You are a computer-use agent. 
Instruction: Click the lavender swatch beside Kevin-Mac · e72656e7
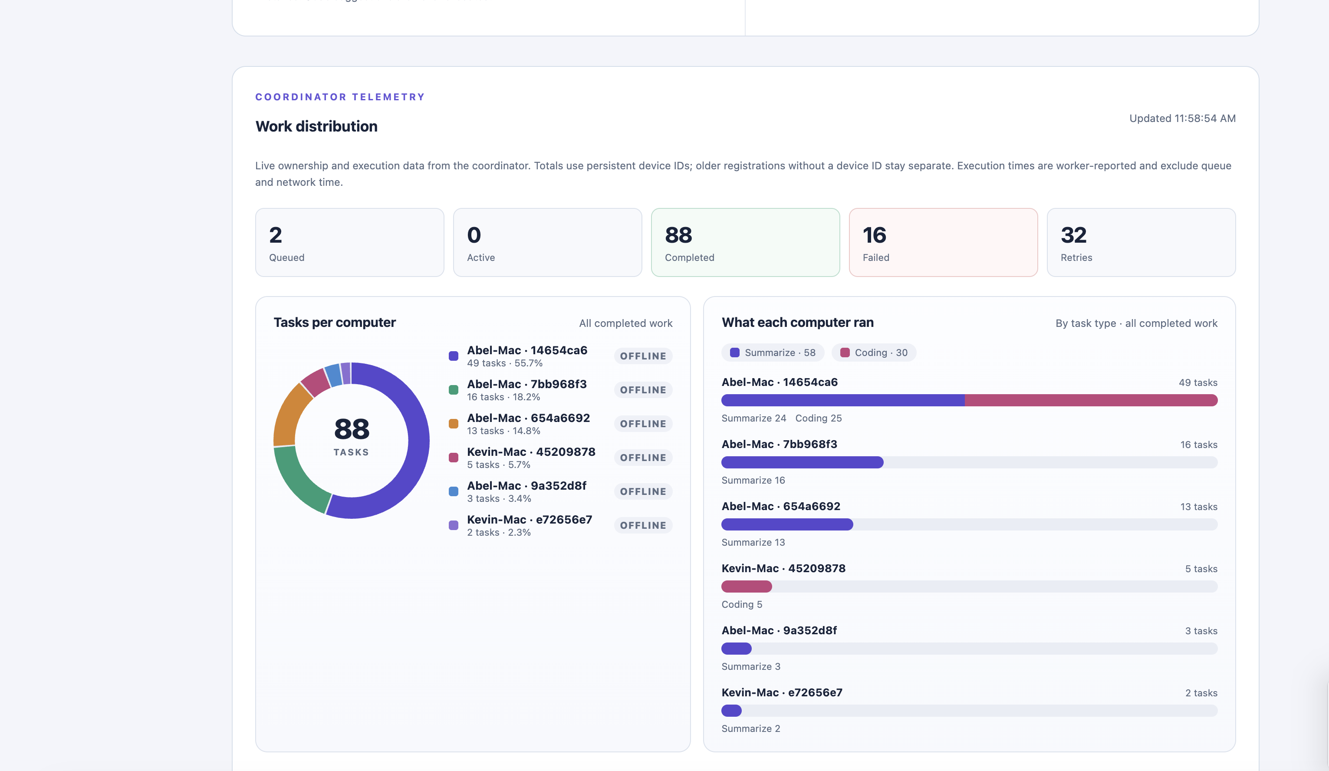click(454, 525)
